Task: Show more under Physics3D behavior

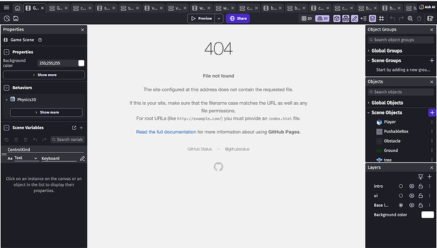Action: 46,112
